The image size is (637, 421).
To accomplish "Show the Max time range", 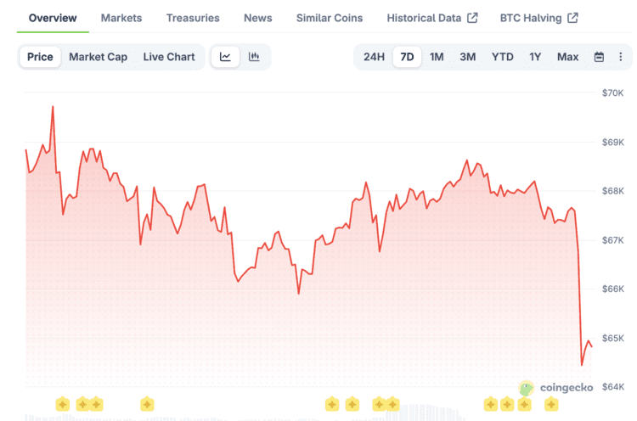I will click(x=567, y=57).
